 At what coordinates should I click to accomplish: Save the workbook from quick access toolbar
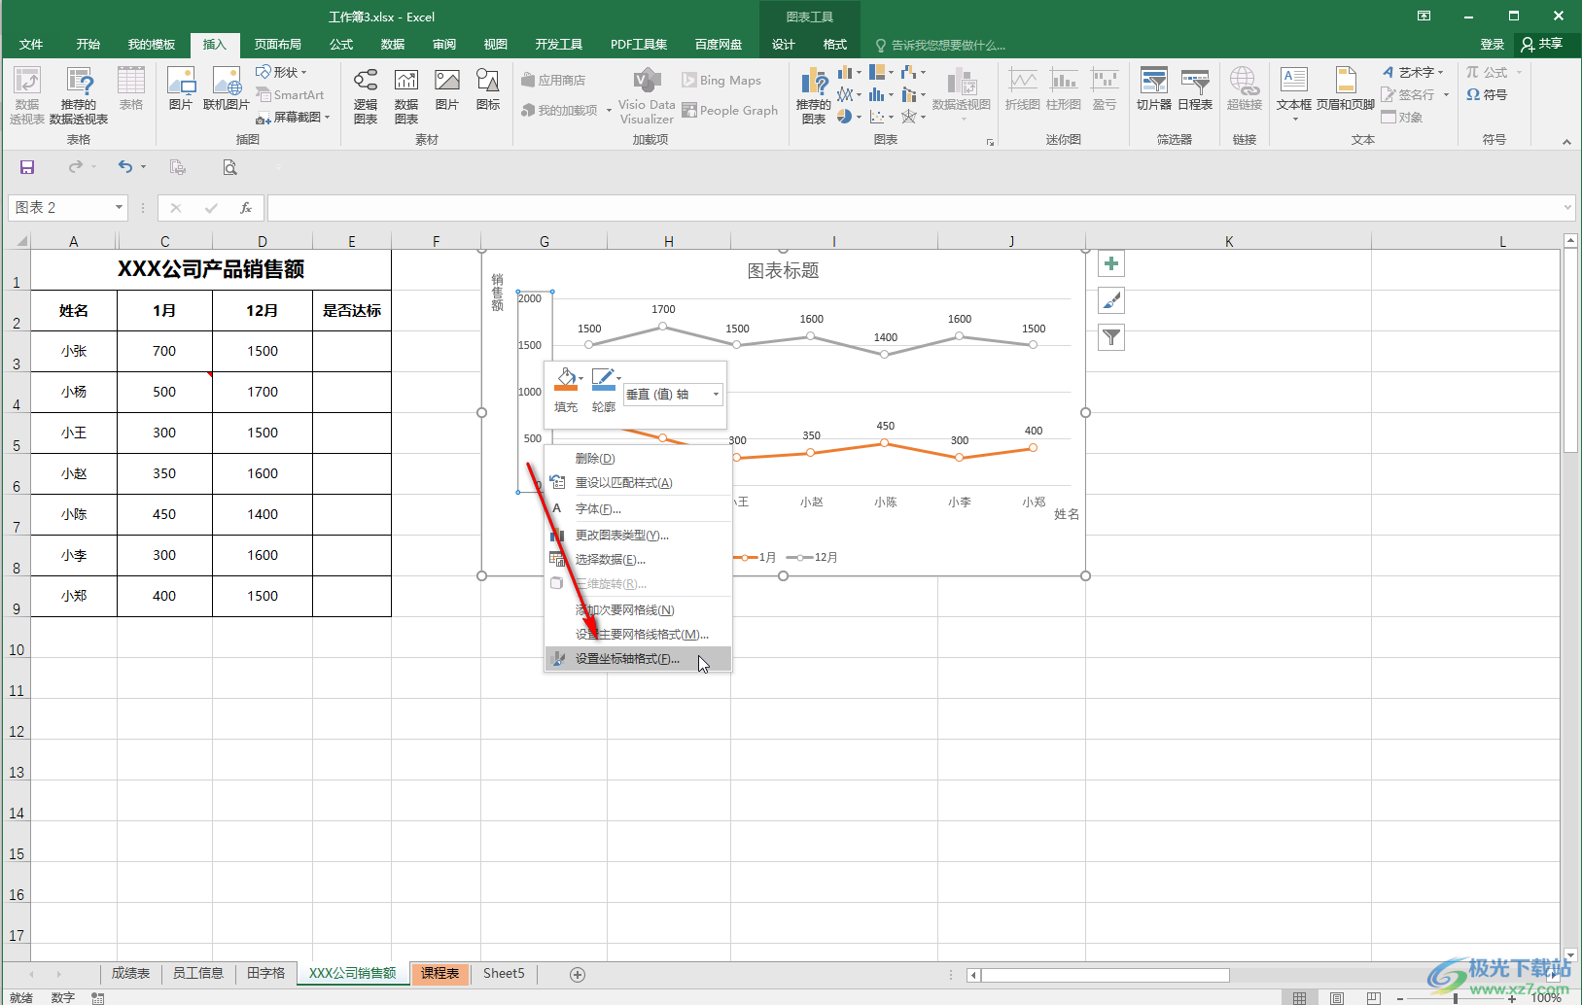pos(27,167)
